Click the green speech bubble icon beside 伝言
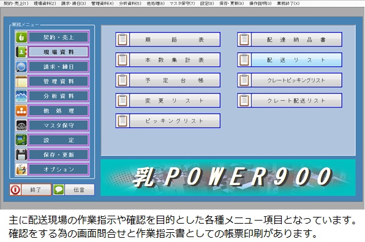 [x=59, y=189]
